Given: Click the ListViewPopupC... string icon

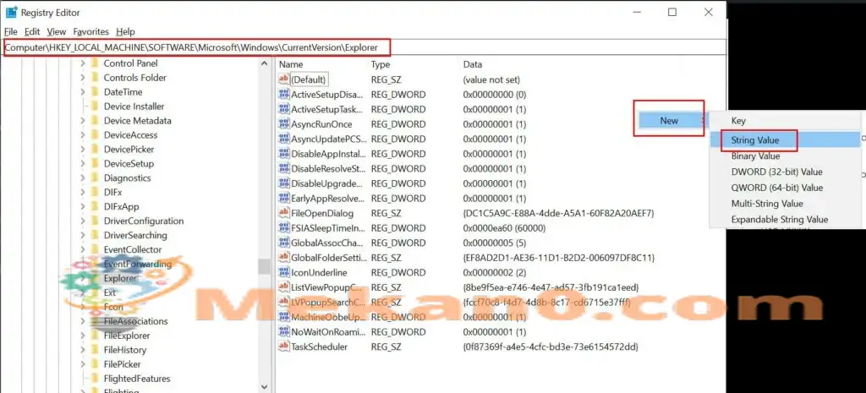Looking at the screenshot, I should pyautogui.click(x=284, y=287).
